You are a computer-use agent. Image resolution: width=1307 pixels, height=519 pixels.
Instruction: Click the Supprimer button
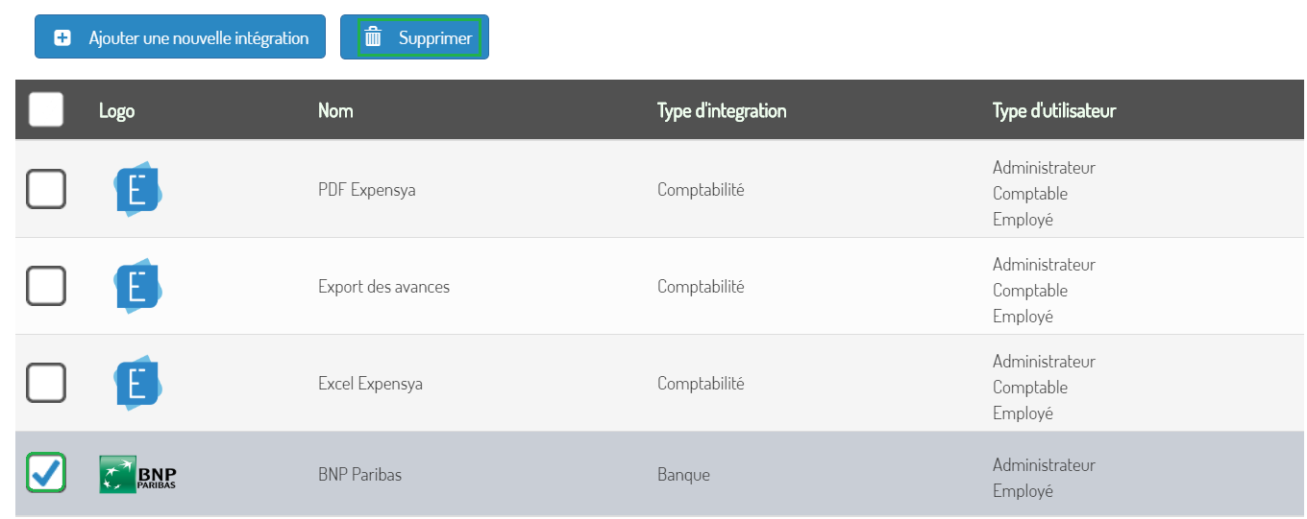tap(414, 37)
